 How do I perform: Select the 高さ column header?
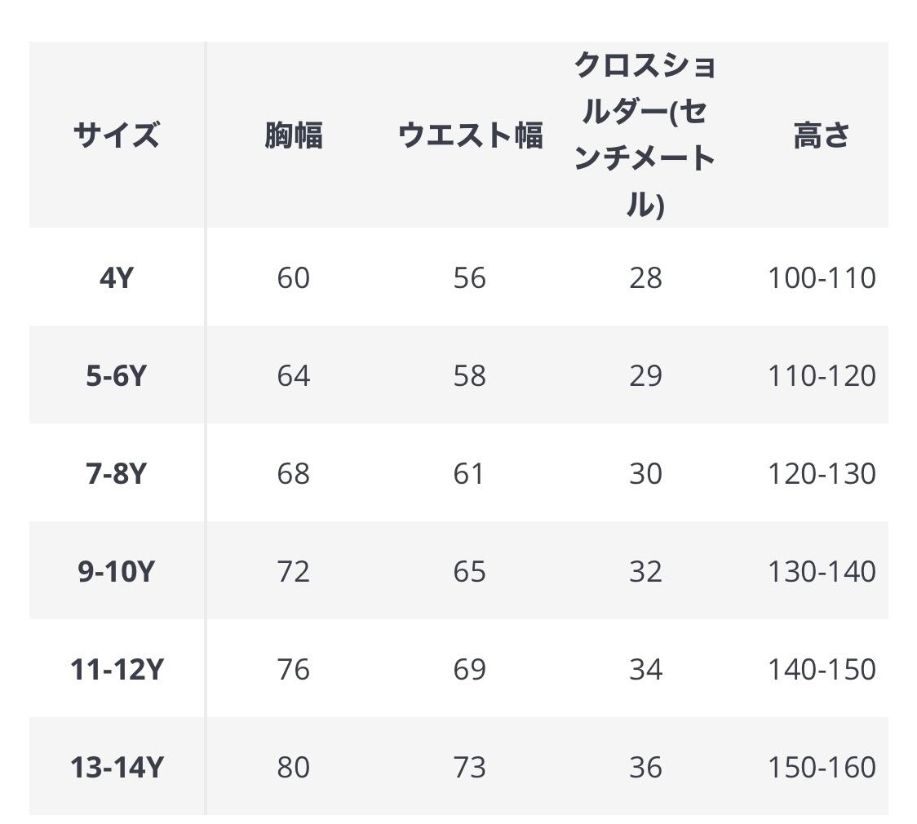coord(822,135)
